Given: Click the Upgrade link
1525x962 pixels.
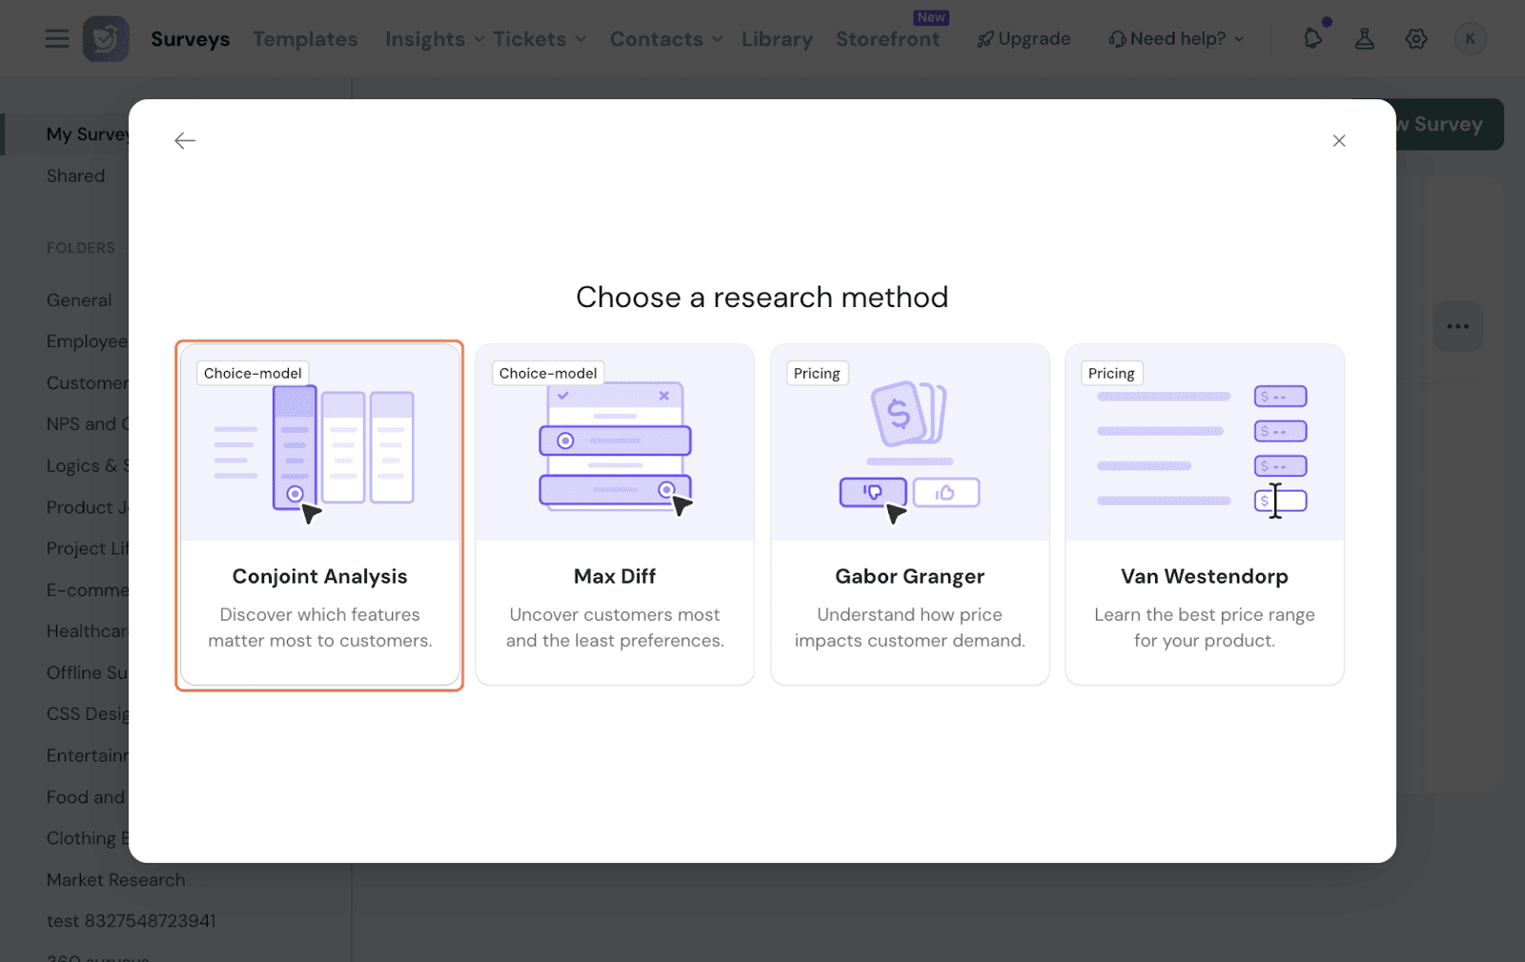Looking at the screenshot, I should click(x=1024, y=39).
